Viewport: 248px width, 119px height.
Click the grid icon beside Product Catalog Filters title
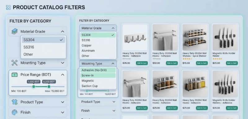pos(8,7)
